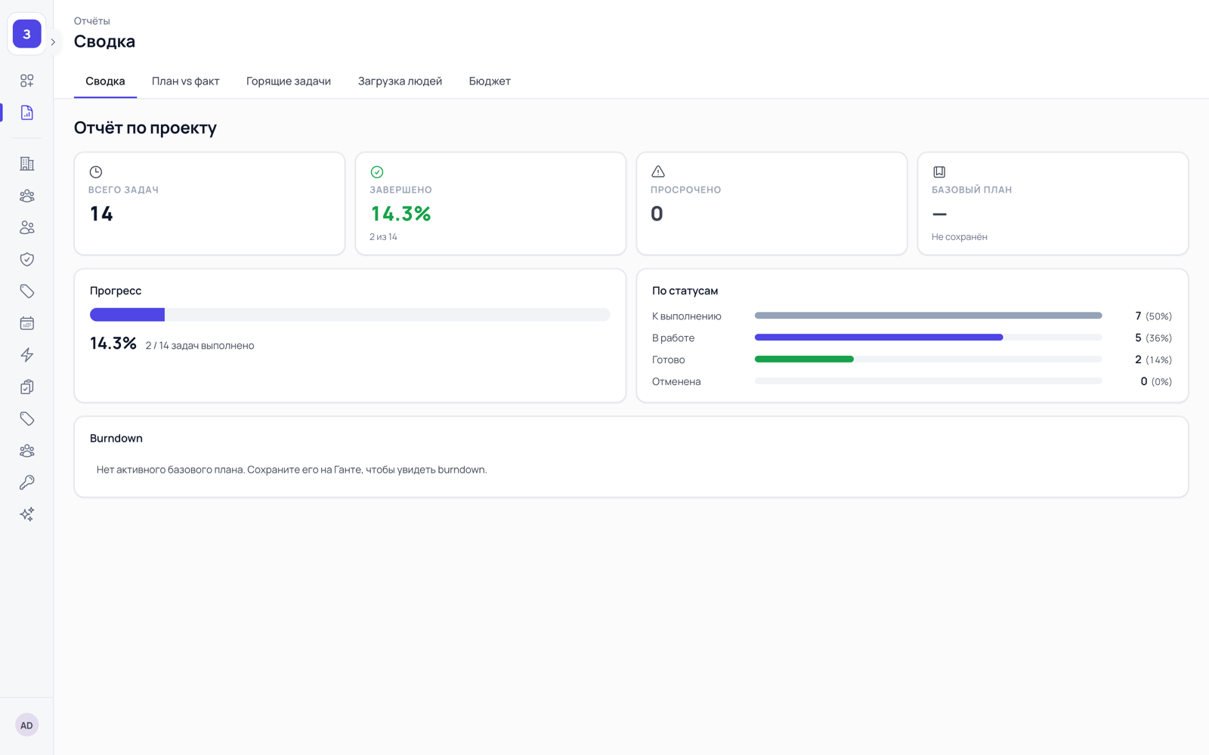
Task: Open the clipboard checklist sidebar icon
Action: point(26,387)
